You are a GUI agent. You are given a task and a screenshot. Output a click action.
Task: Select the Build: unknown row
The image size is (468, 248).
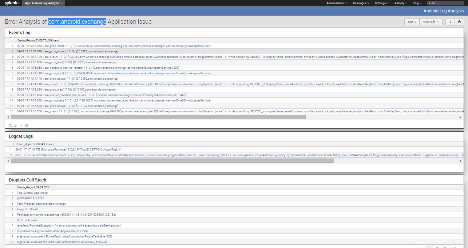[234, 220]
